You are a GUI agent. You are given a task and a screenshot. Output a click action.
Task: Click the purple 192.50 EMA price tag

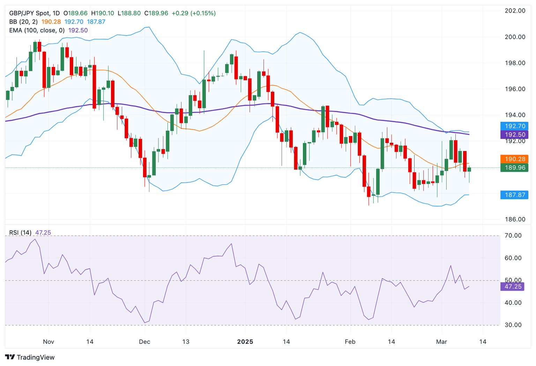point(514,135)
